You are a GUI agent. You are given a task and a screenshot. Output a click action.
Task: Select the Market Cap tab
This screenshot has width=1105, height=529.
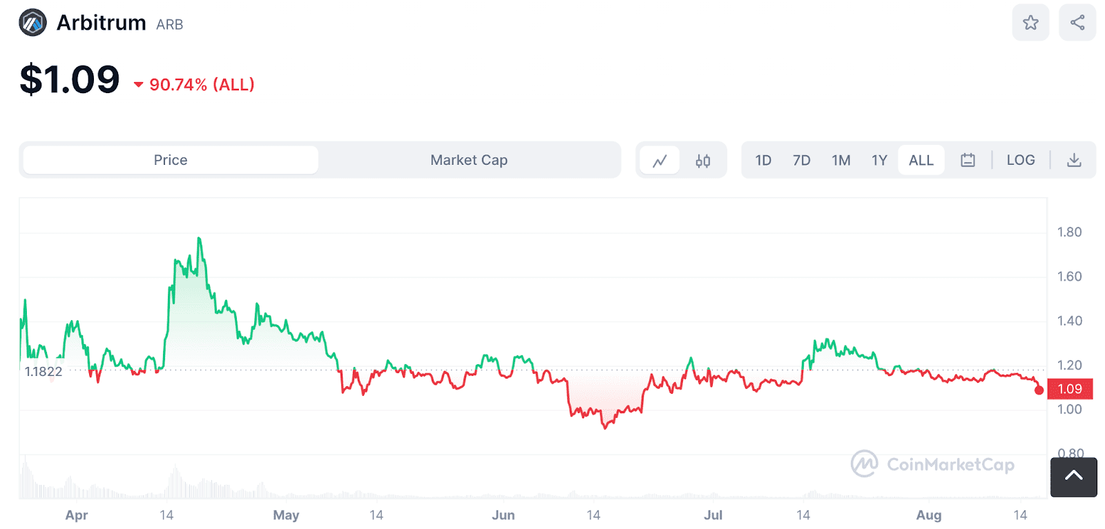pos(469,160)
